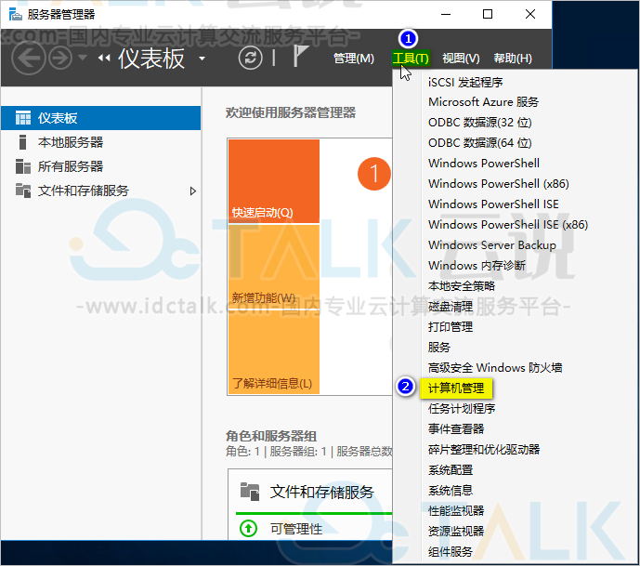This screenshot has width=640, height=566.
Task: Select 所有服务器 in the sidebar
Action: pos(101,166)
